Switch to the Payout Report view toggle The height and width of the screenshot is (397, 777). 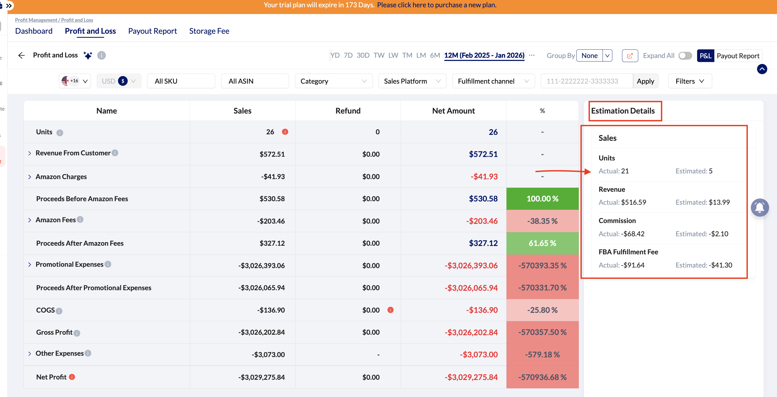[738, 56]
